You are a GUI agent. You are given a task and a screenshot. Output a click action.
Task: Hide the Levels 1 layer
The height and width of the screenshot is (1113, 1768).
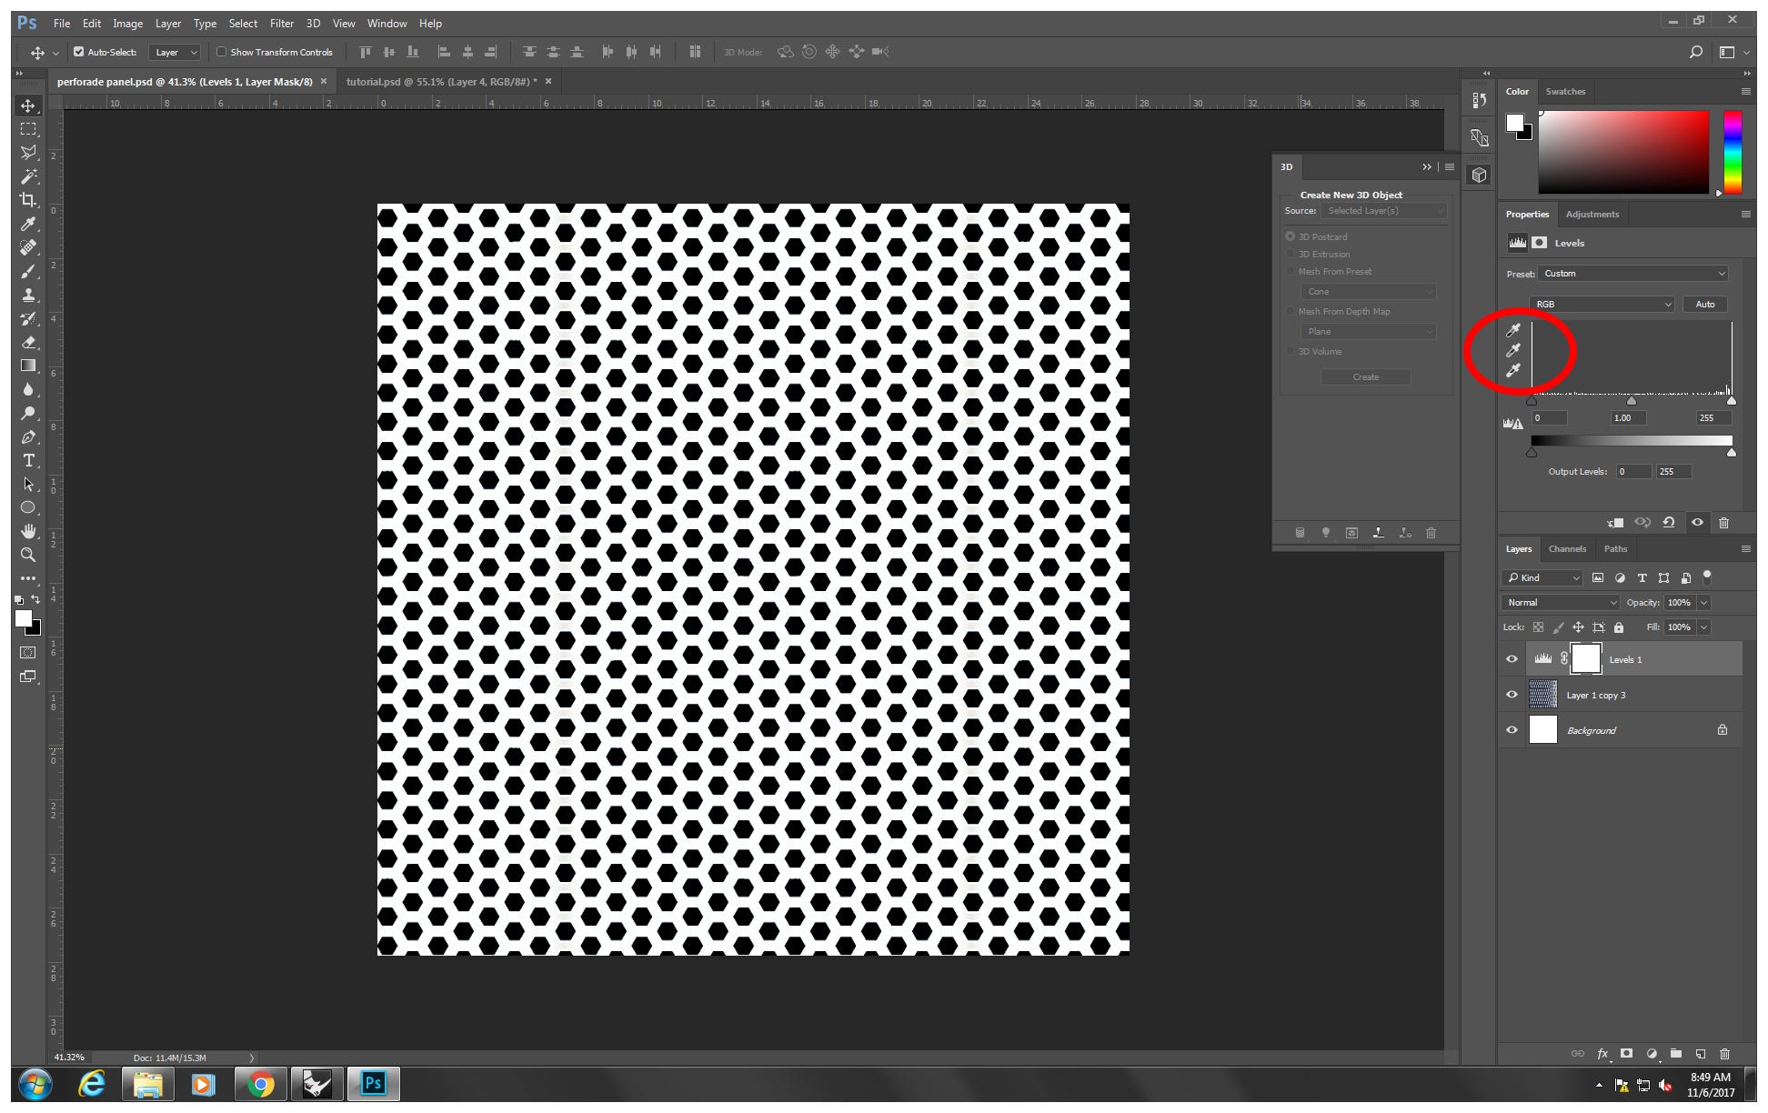pyautogui.click(x=1512, y=659)
